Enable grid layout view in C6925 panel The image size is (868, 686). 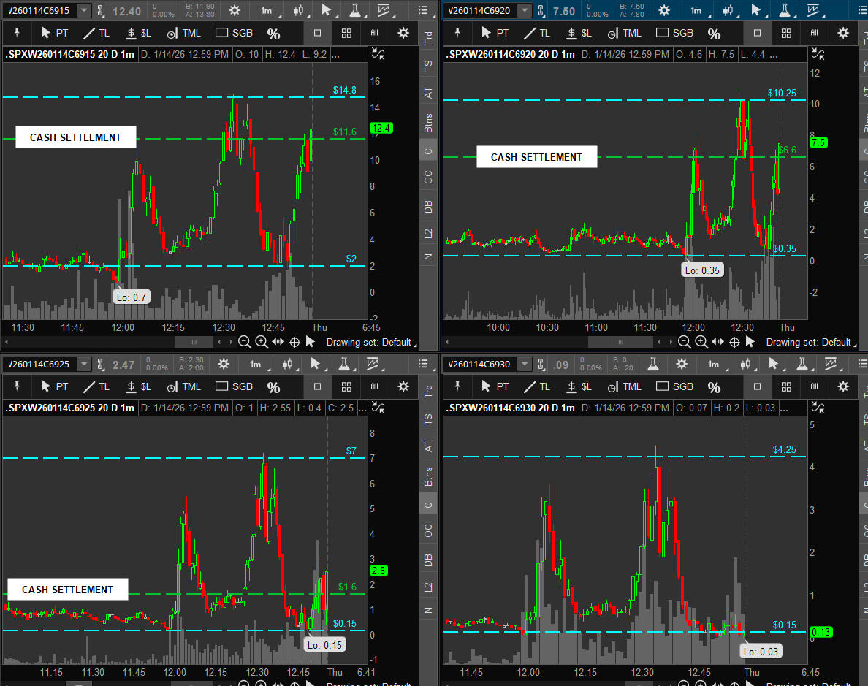[346, 386]
